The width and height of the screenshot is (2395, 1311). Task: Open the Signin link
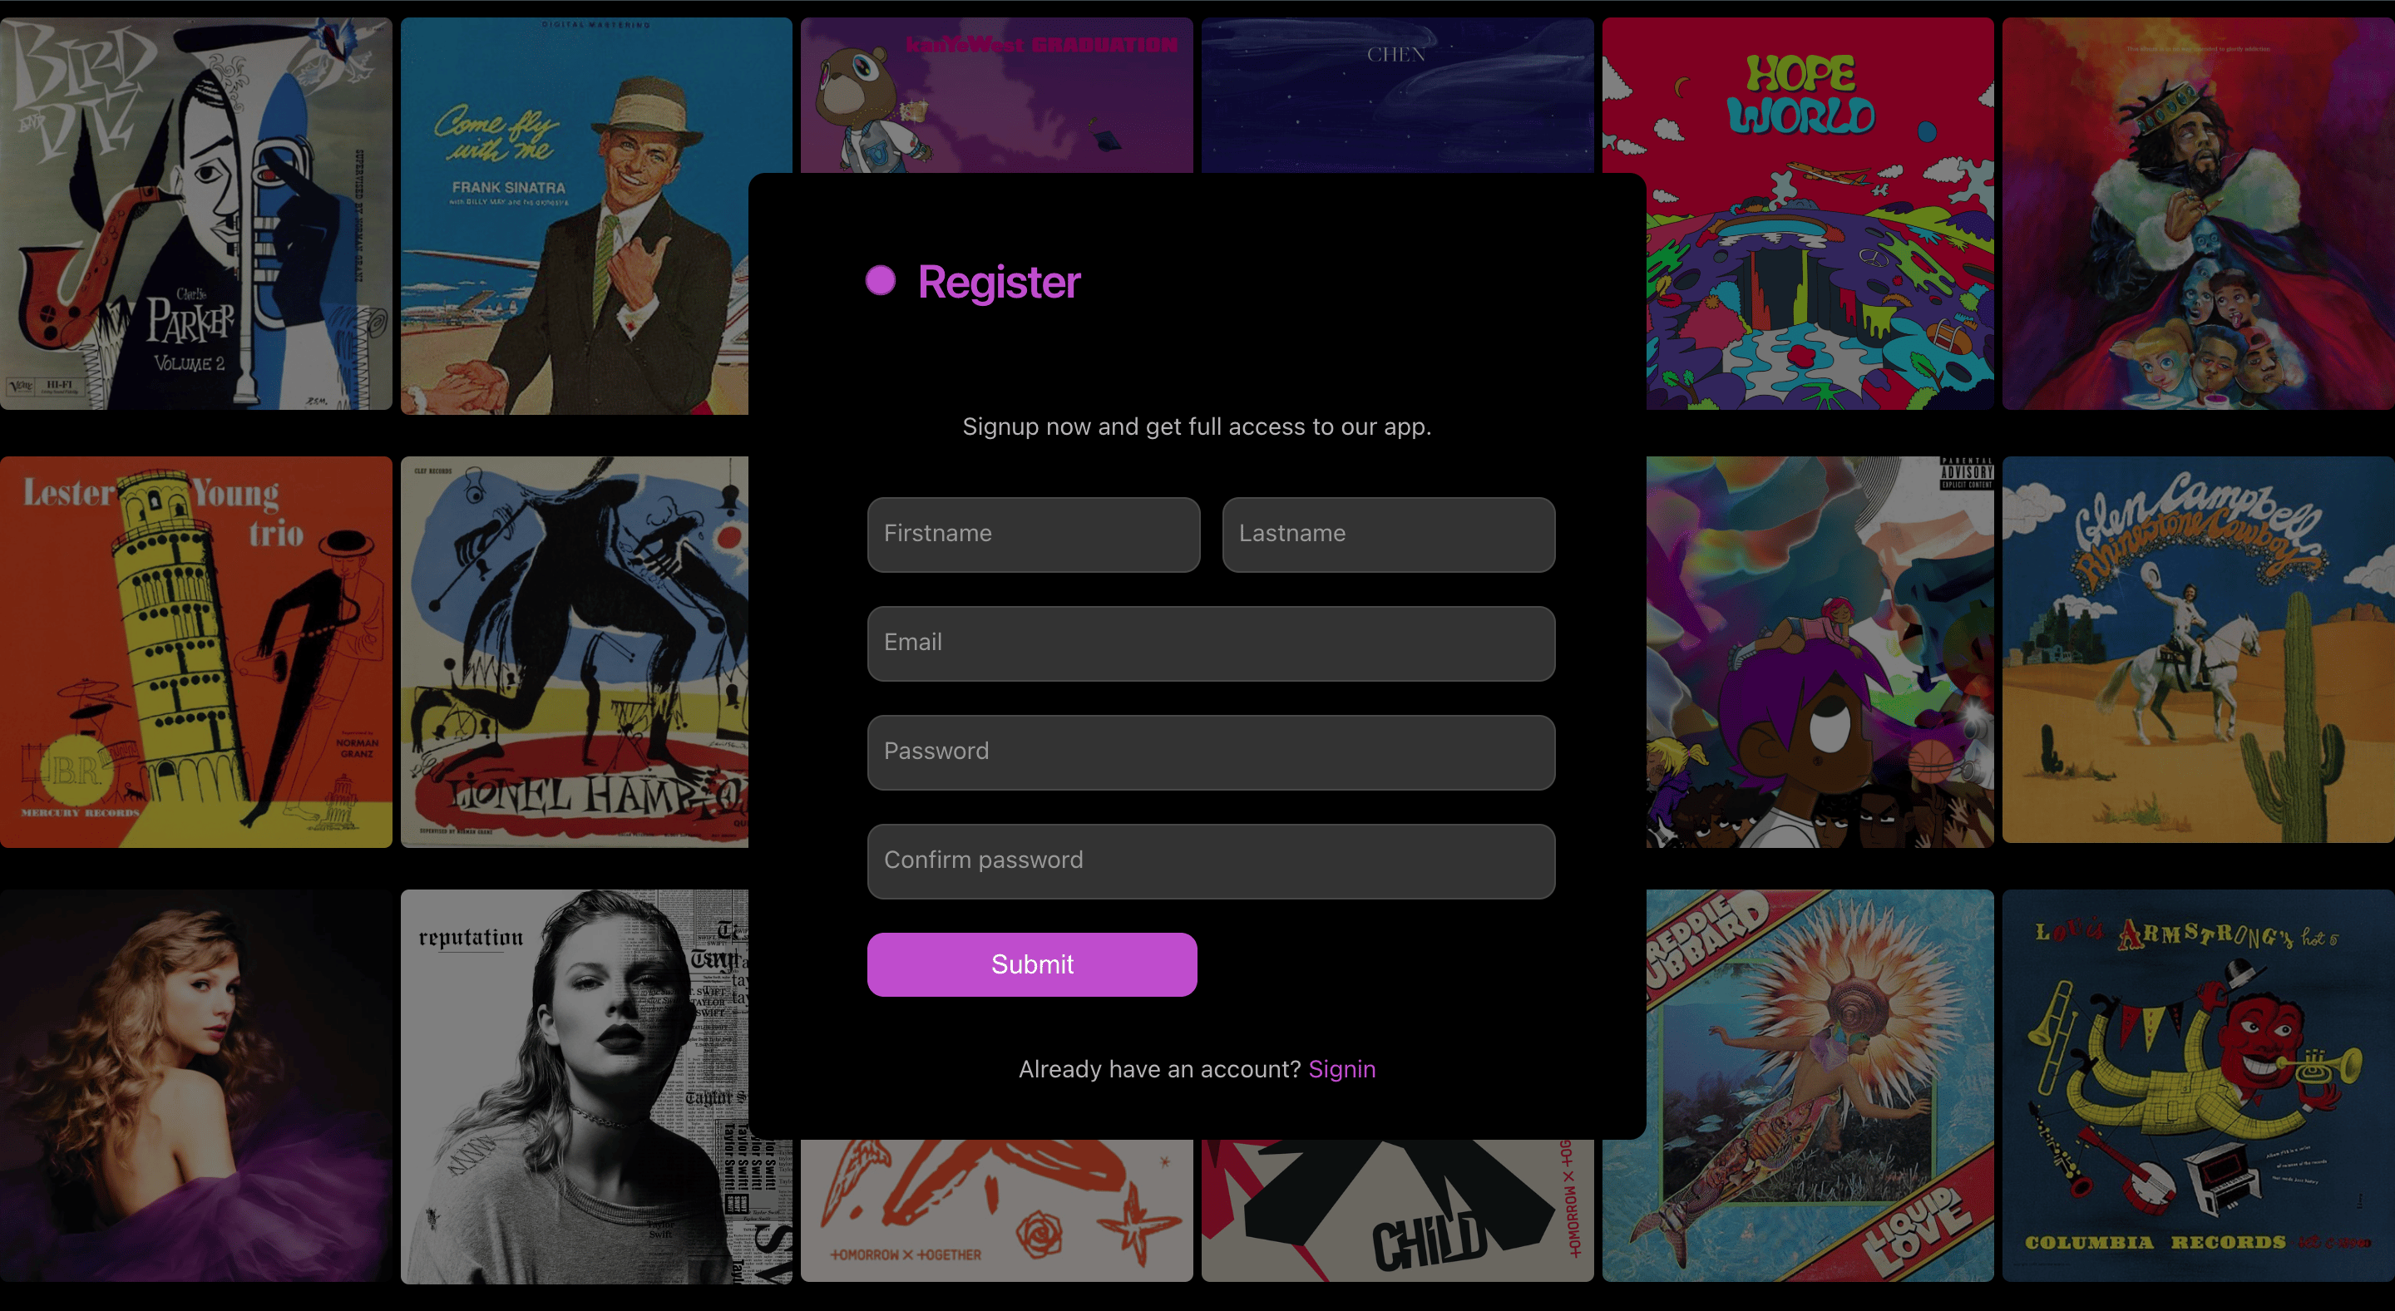pyautogui.click(x=1341, y=1068)
